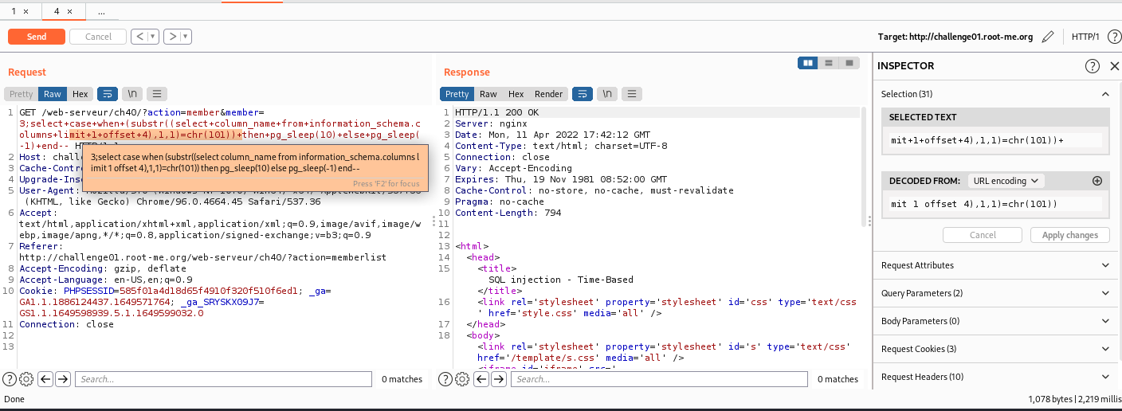Click 'Content-Length: 794' response line
Screen dimensions: 1122x411
[508, 213]
